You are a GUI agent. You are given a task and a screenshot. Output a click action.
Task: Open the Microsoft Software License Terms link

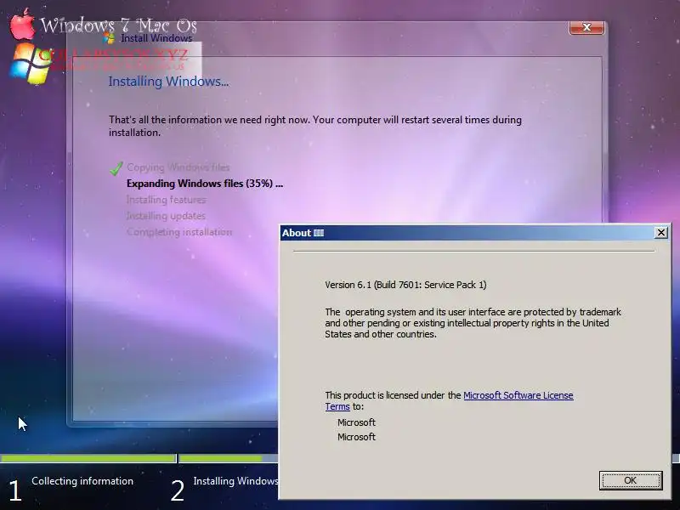click(x=518, y=395)
